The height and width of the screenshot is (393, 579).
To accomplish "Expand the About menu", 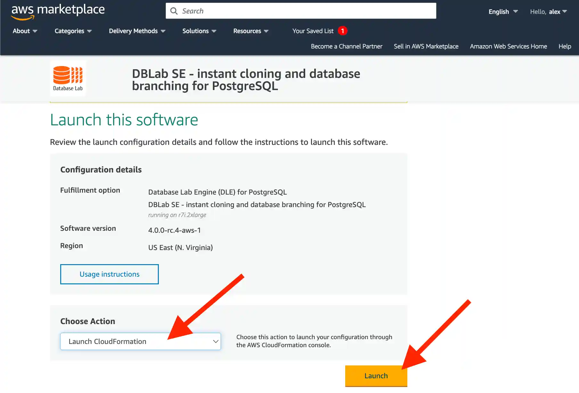I will tap(25, 31).
